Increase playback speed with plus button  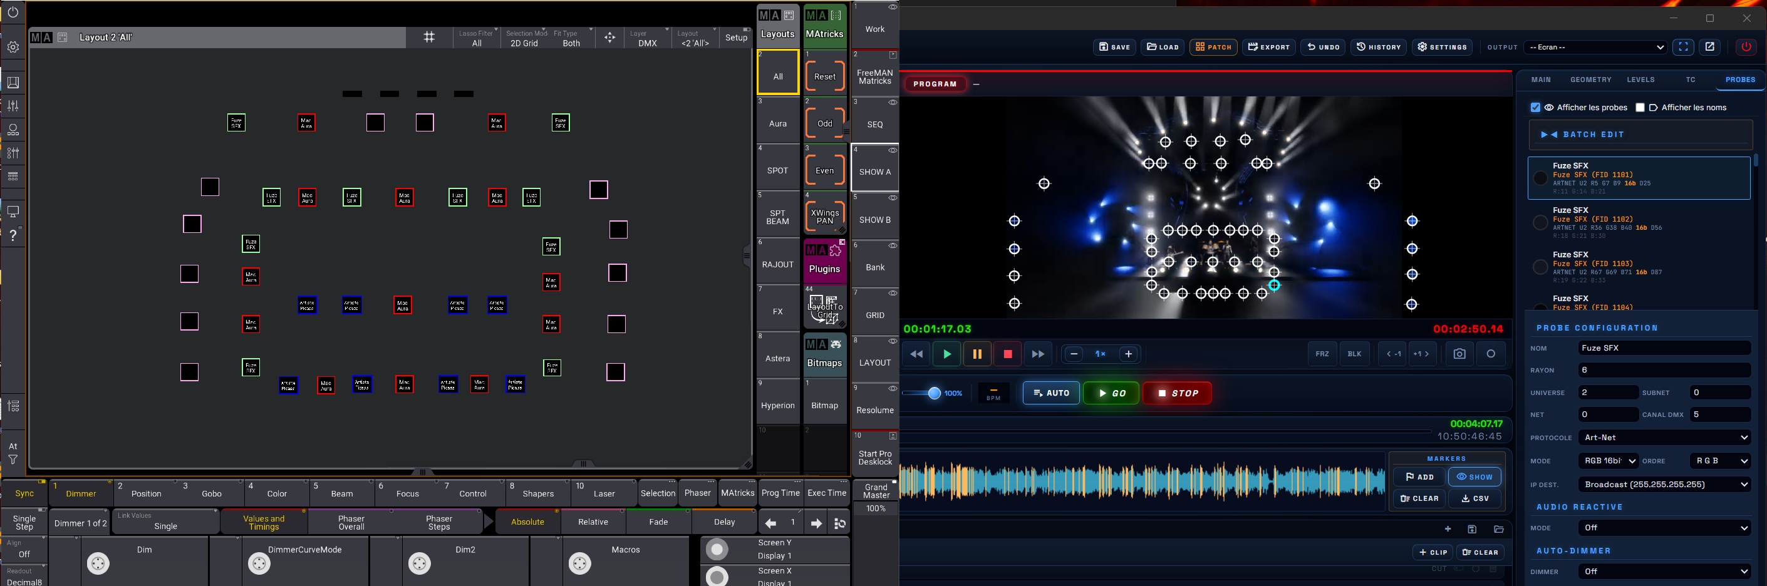click(x=1128, y=354)
